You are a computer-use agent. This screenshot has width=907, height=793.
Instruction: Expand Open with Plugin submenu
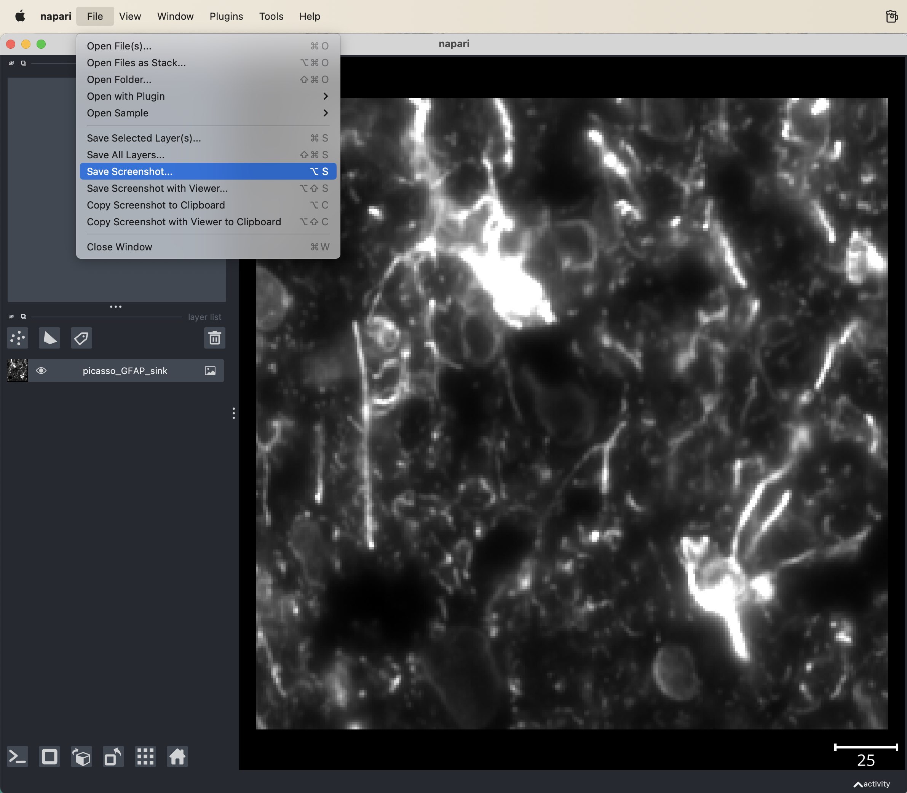pos(208,97)
